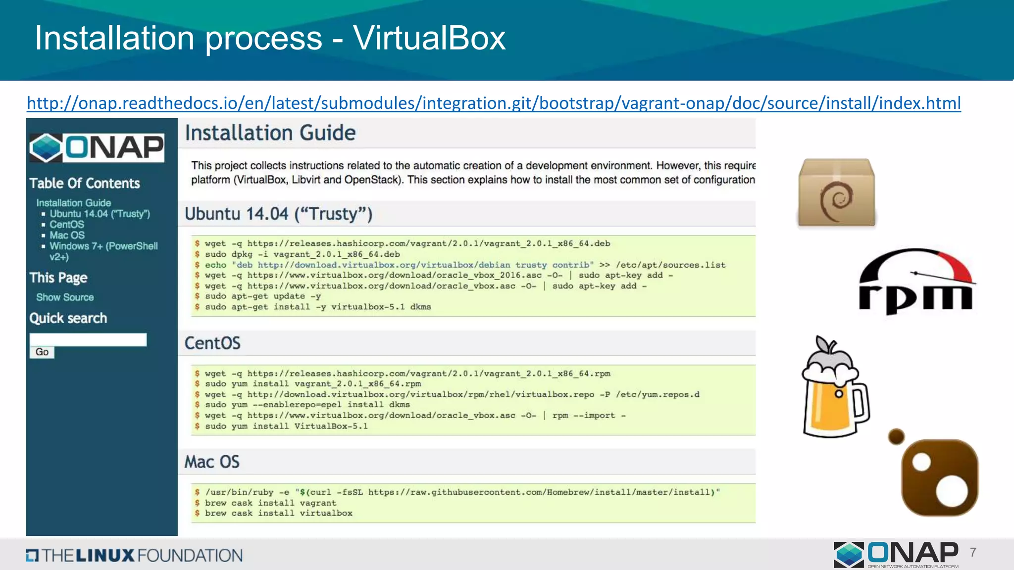
Task: Click the rpm --import oracle_vbox.asc command line
Action: tap(410, 416)
